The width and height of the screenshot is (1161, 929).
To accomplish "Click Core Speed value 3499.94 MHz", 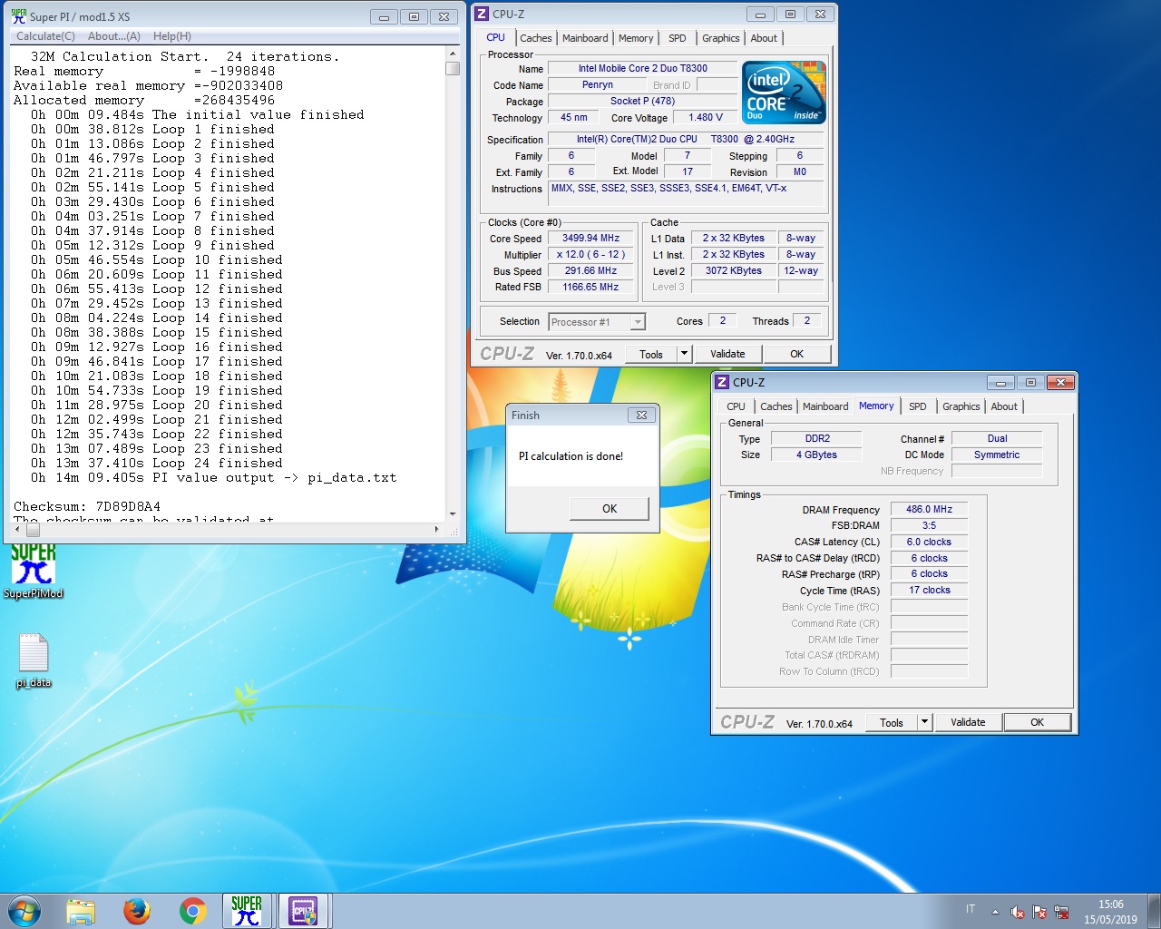I will [x=590, y=239].
